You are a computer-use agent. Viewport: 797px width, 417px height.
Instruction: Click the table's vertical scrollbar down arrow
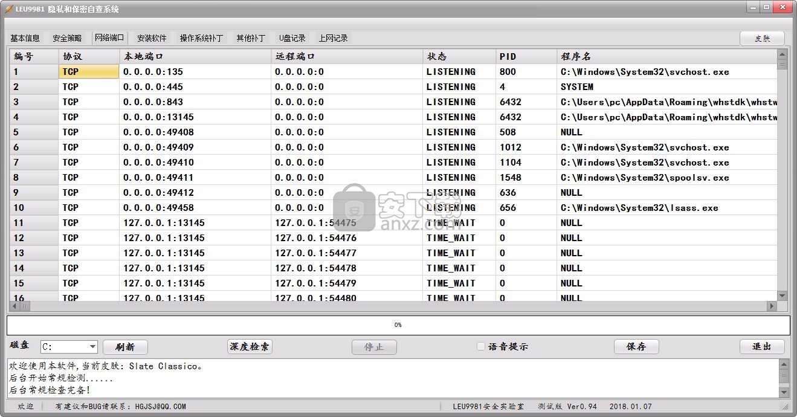click(x=782, y=296)
